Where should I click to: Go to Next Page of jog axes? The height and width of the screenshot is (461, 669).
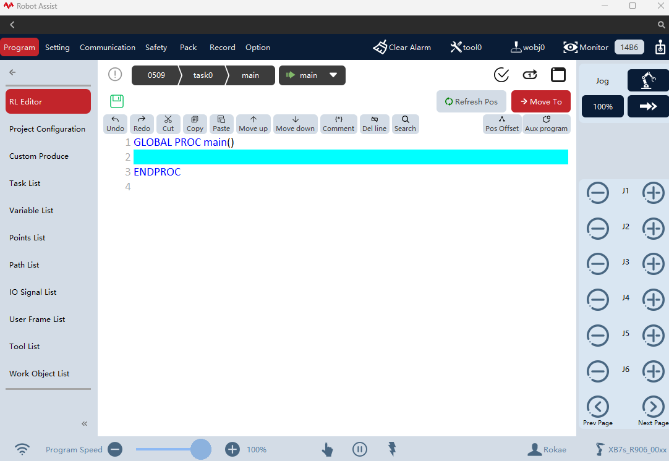[x=653, y=407]
